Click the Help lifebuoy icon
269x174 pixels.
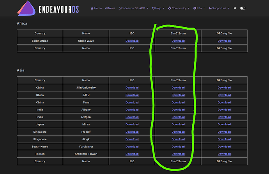(153, 8)
